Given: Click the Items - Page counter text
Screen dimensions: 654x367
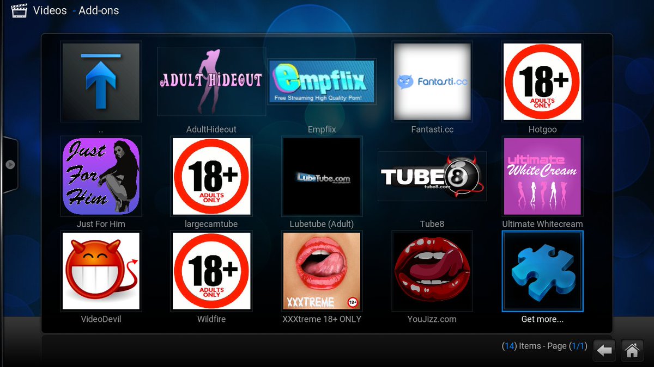Looking at the screenshot, I should [x=544, y=346].
